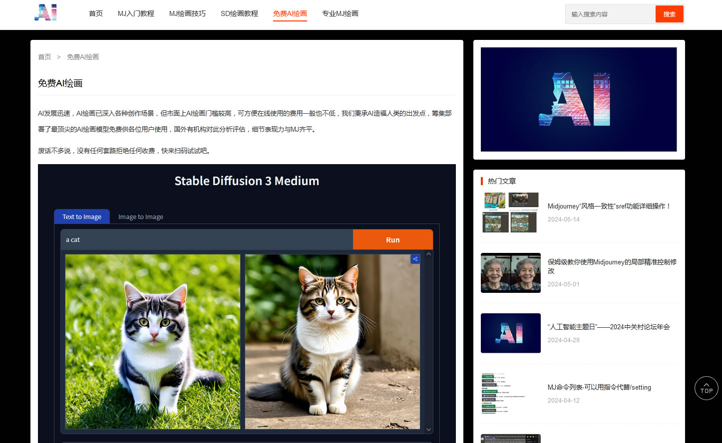Open MJ命令列表 article link
The image size is (722, 443).
click(599, 387)
